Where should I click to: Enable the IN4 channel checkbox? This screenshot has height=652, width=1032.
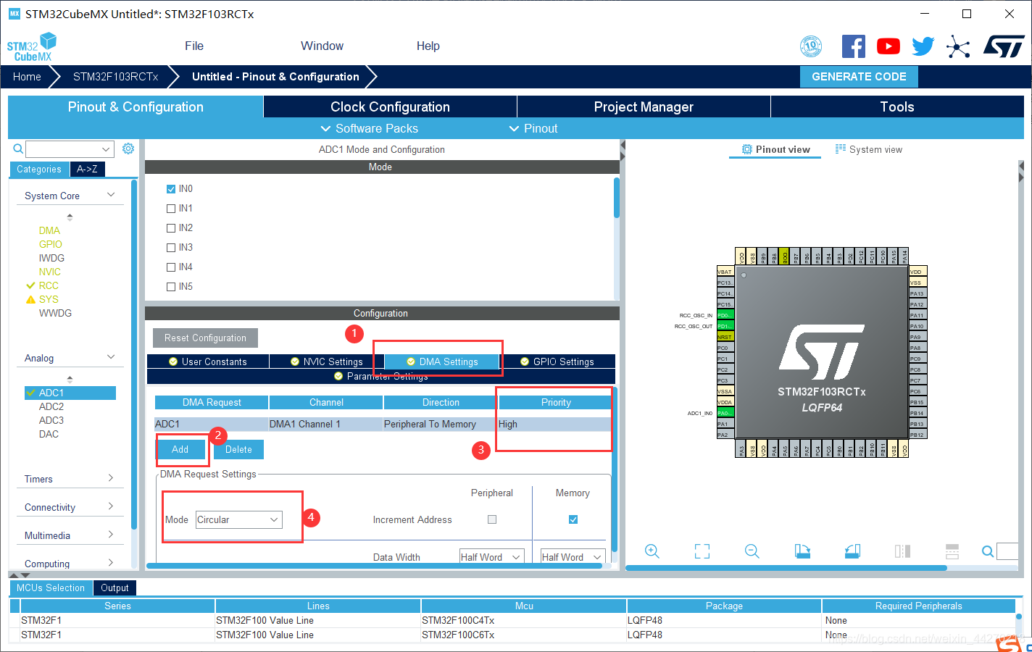(171, 267)
